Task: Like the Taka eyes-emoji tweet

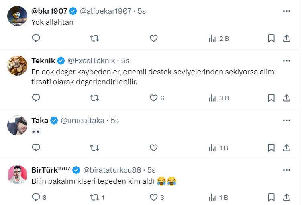Action: tap(153, 148)
